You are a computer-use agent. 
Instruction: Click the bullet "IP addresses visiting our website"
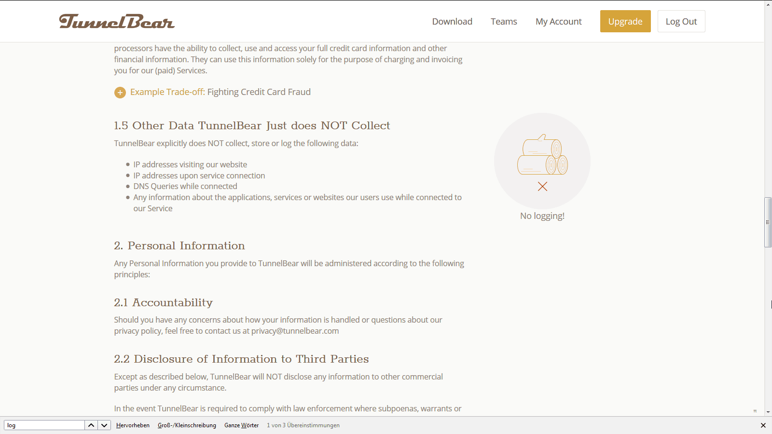190,164
